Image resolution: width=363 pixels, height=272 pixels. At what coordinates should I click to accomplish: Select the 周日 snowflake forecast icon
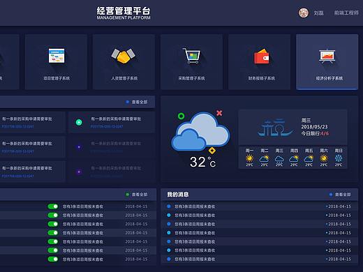coord(339,158)
